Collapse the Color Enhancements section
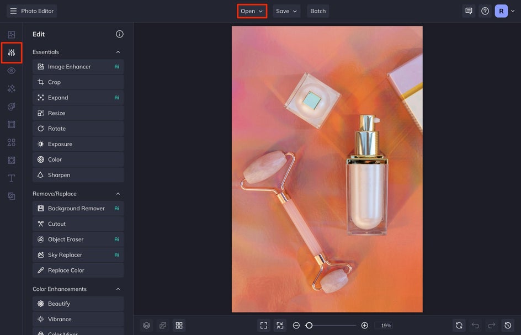 (x=118, y=289)
